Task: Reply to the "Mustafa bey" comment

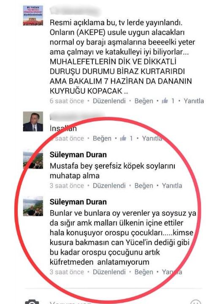Action: pyautogui.click(x=172, y=185)
